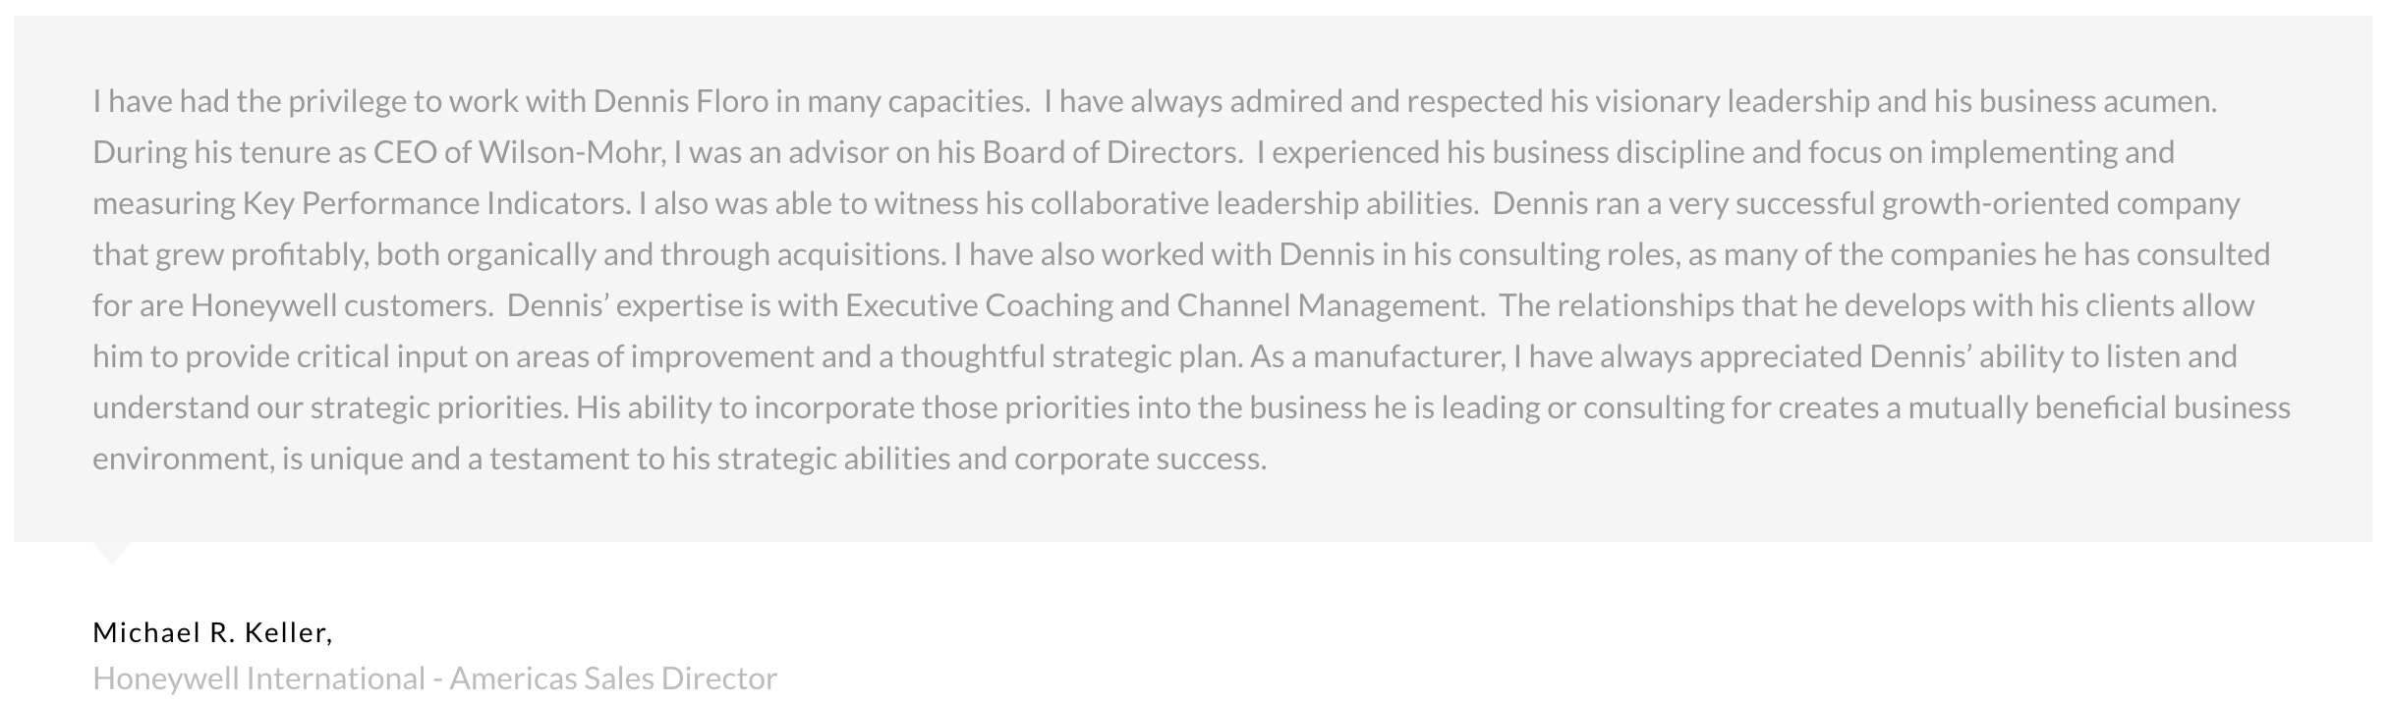This screenshot has height=703, width=2390.
Task: Click the closing words corporate success
Action: coord(1140,459)
